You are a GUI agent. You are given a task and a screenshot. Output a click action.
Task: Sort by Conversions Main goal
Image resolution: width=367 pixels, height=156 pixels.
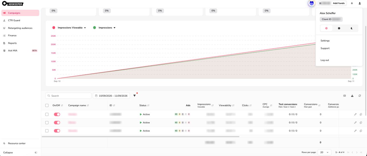[x=319, y=106]
